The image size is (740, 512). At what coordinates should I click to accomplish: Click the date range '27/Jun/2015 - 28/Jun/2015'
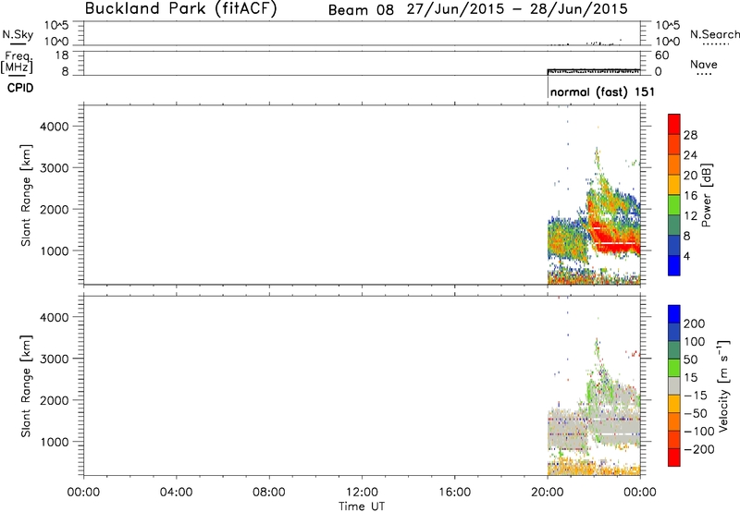point(517,9)
